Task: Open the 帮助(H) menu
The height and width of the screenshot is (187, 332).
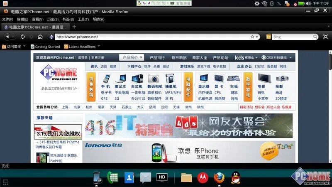Action: coord(98,19)
